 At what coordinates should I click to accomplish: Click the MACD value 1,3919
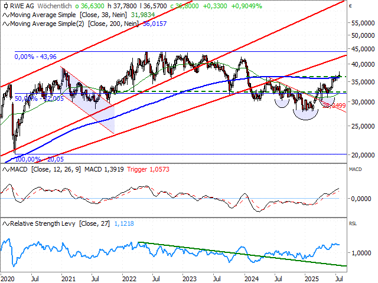(104, 169)
